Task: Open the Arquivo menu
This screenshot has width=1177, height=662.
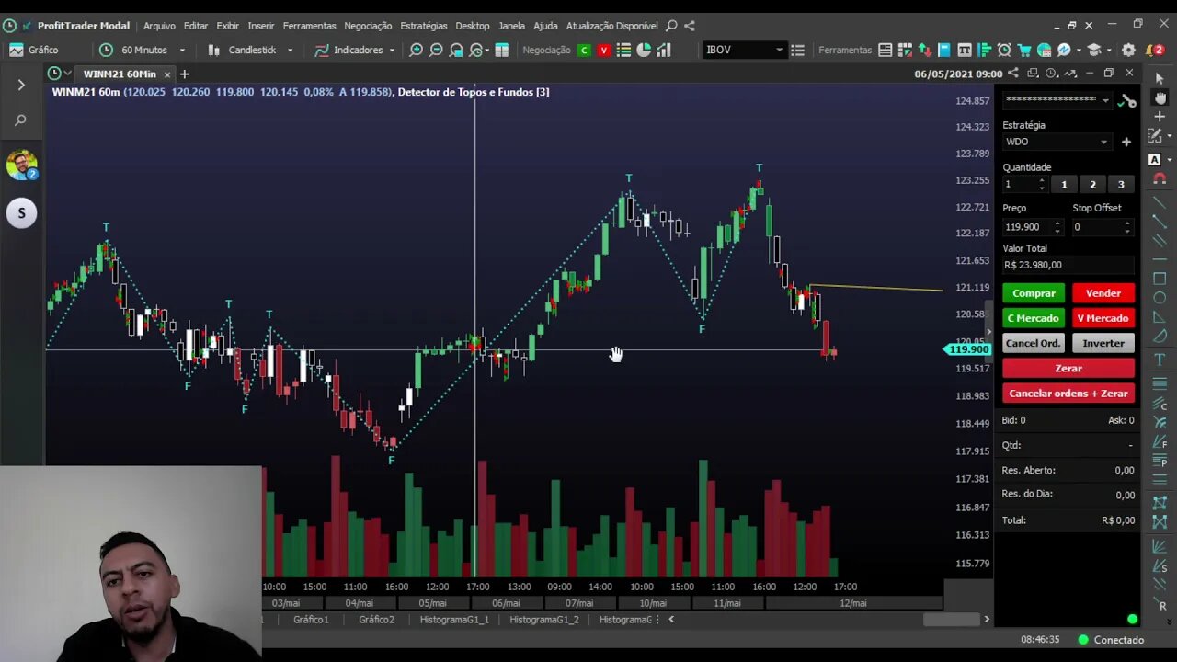Action: pyautogui.click(x=159, y=26)
